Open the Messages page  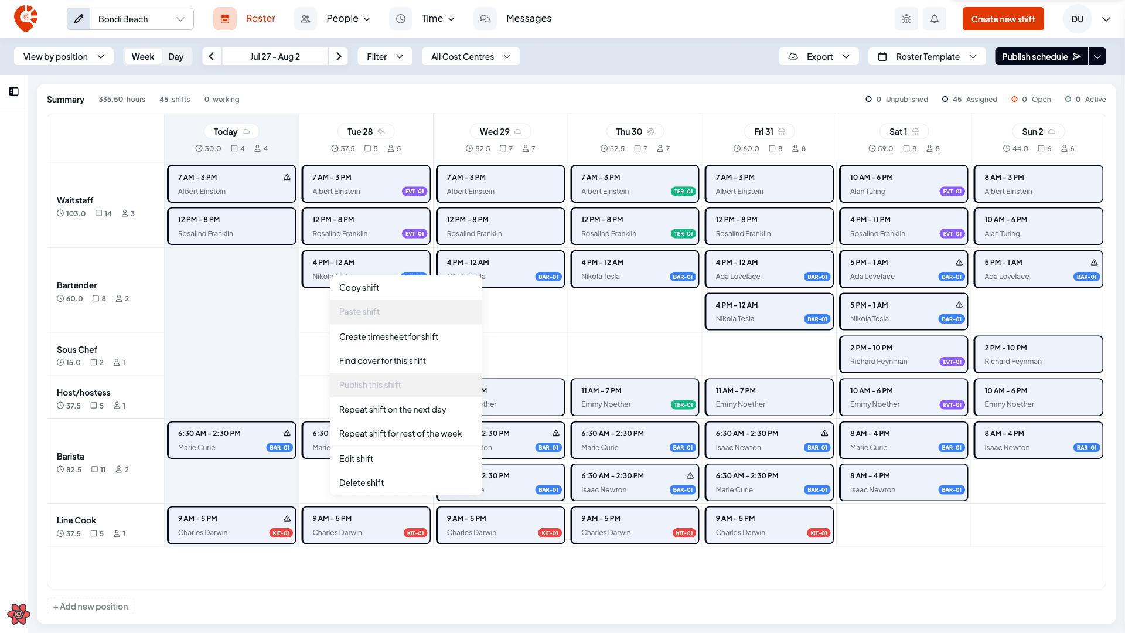(x=529, y=19)
